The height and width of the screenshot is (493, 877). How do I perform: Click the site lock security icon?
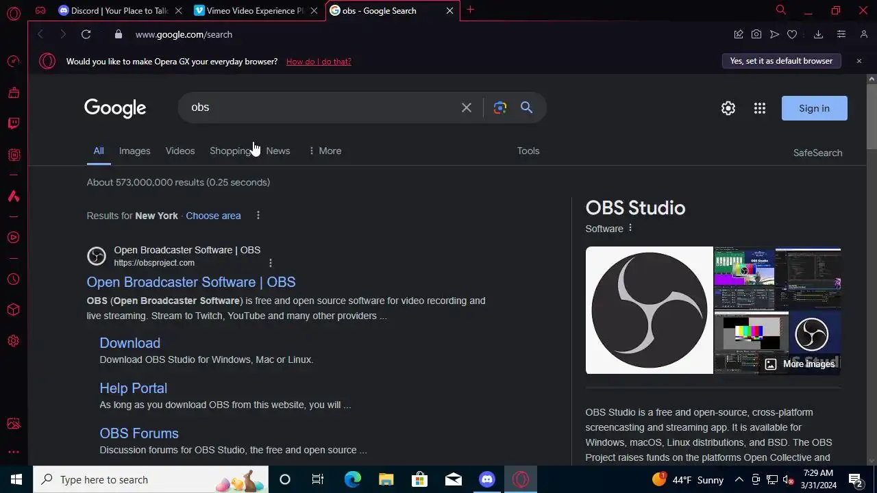coord(119,34)
